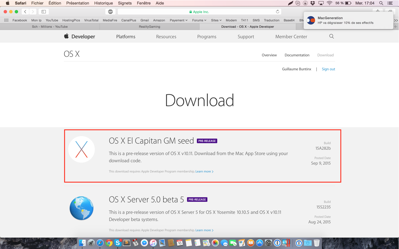Open the Signets menu
This screenshot has width=399, height=249.
(125, 3)
